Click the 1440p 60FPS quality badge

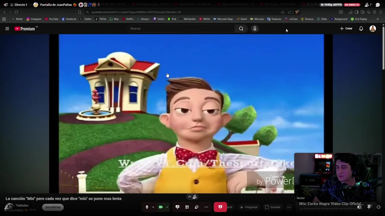(x=331, y=5)
